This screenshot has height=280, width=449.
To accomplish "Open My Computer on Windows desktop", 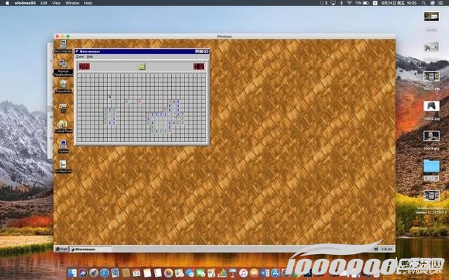I will pos(63,47).
